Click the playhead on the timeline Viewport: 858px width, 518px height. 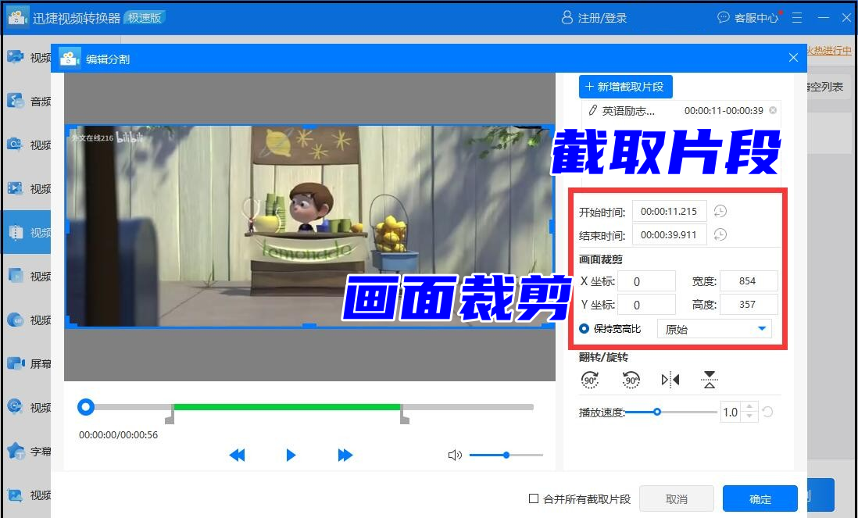(86, 407)
